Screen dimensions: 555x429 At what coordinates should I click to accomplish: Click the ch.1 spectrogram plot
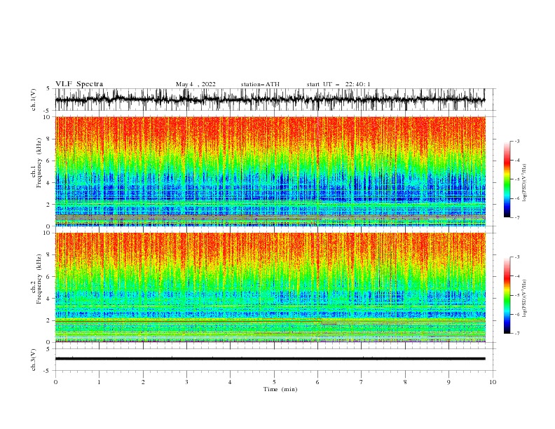pyautogui.click(x=270, y=171)
